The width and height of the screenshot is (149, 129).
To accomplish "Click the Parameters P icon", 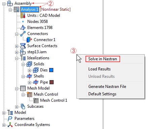I will (x=10, y=119).
